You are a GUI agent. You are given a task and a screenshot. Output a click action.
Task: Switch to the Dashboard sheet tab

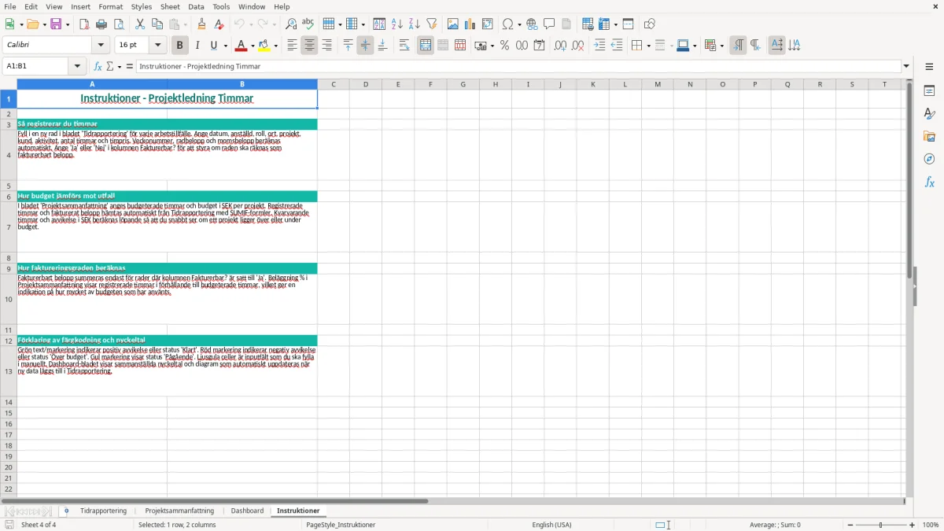point(247,511)
